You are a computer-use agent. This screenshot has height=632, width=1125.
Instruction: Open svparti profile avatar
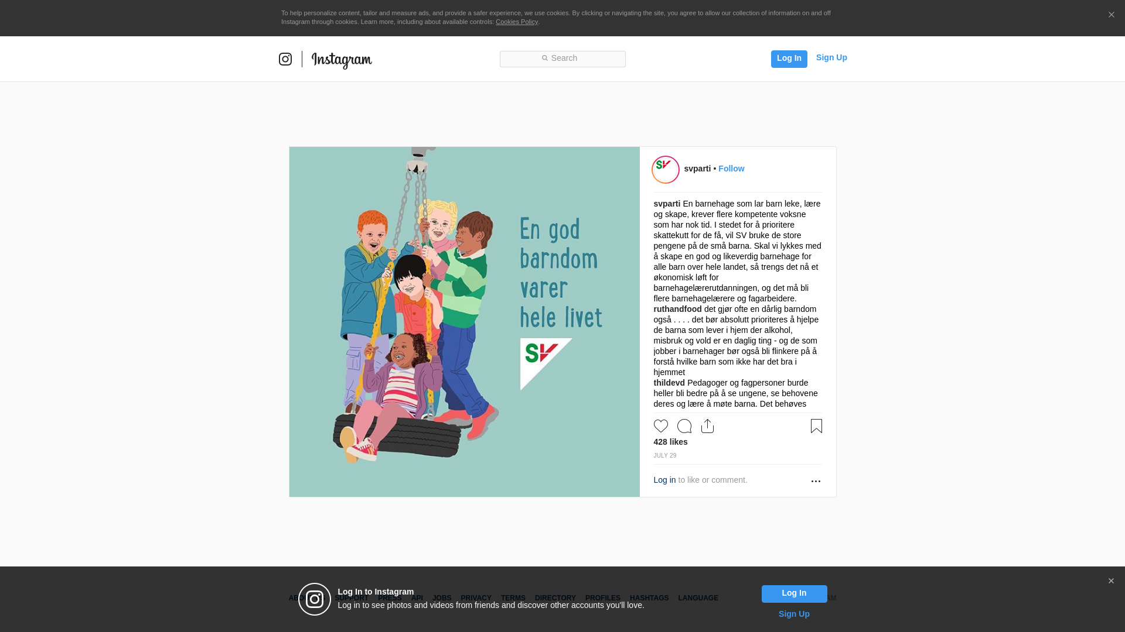(x=666, y=170)
